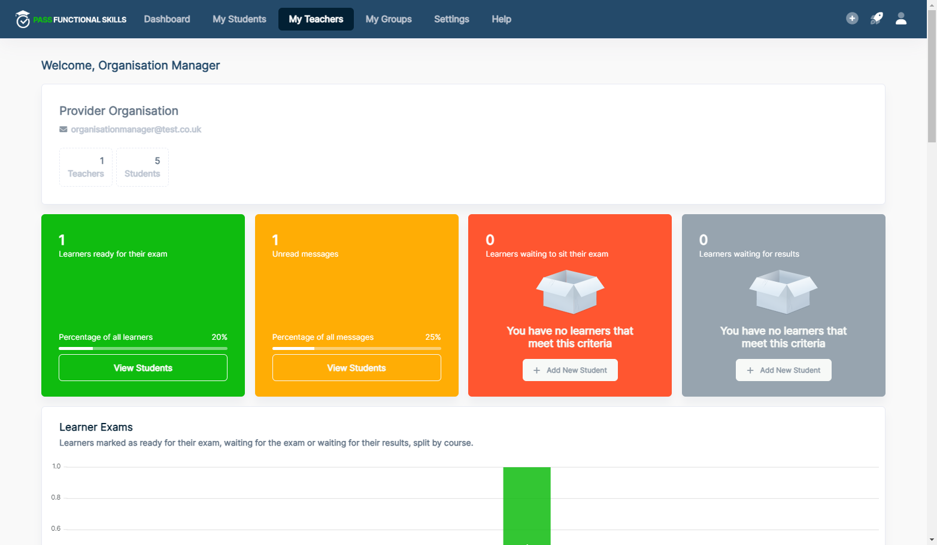The image size is (937, 545).
Task: Open My Groups in navigation
Action: coord(389,19)
